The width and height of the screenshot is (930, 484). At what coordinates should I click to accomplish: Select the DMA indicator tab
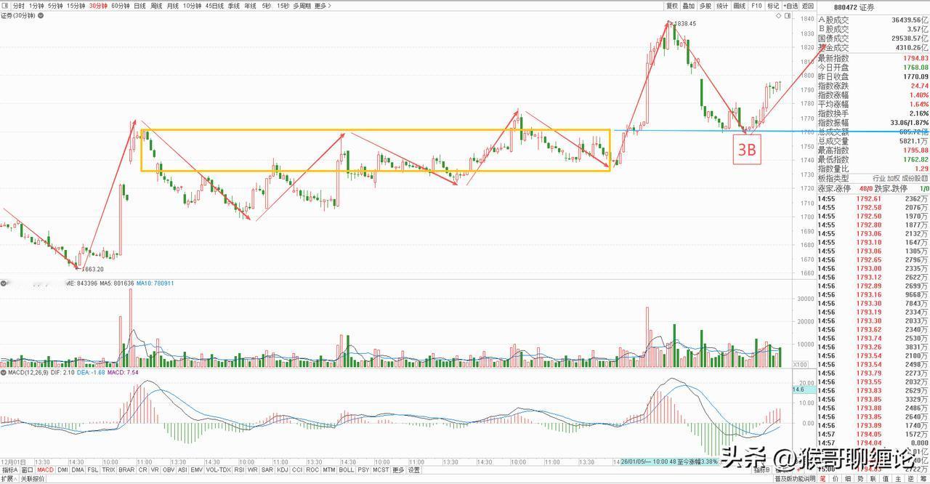coord(78,469)
